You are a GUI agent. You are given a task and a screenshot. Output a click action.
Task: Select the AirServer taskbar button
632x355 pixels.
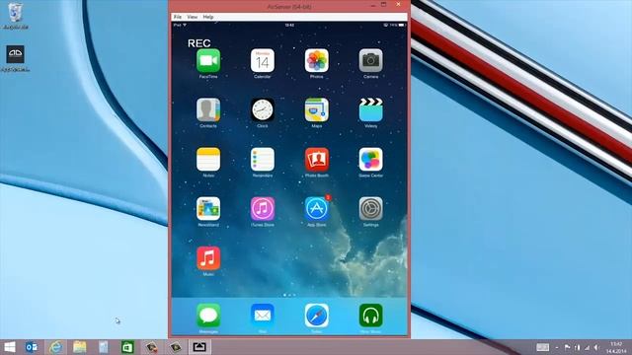199,347
